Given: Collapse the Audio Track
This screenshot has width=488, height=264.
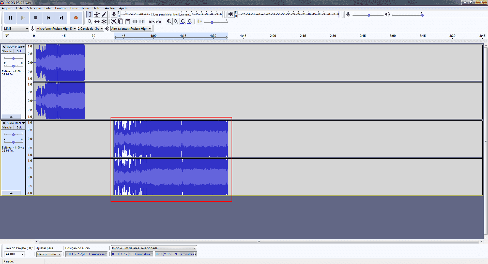Looking at the screenshot, I should pos(11,193).
